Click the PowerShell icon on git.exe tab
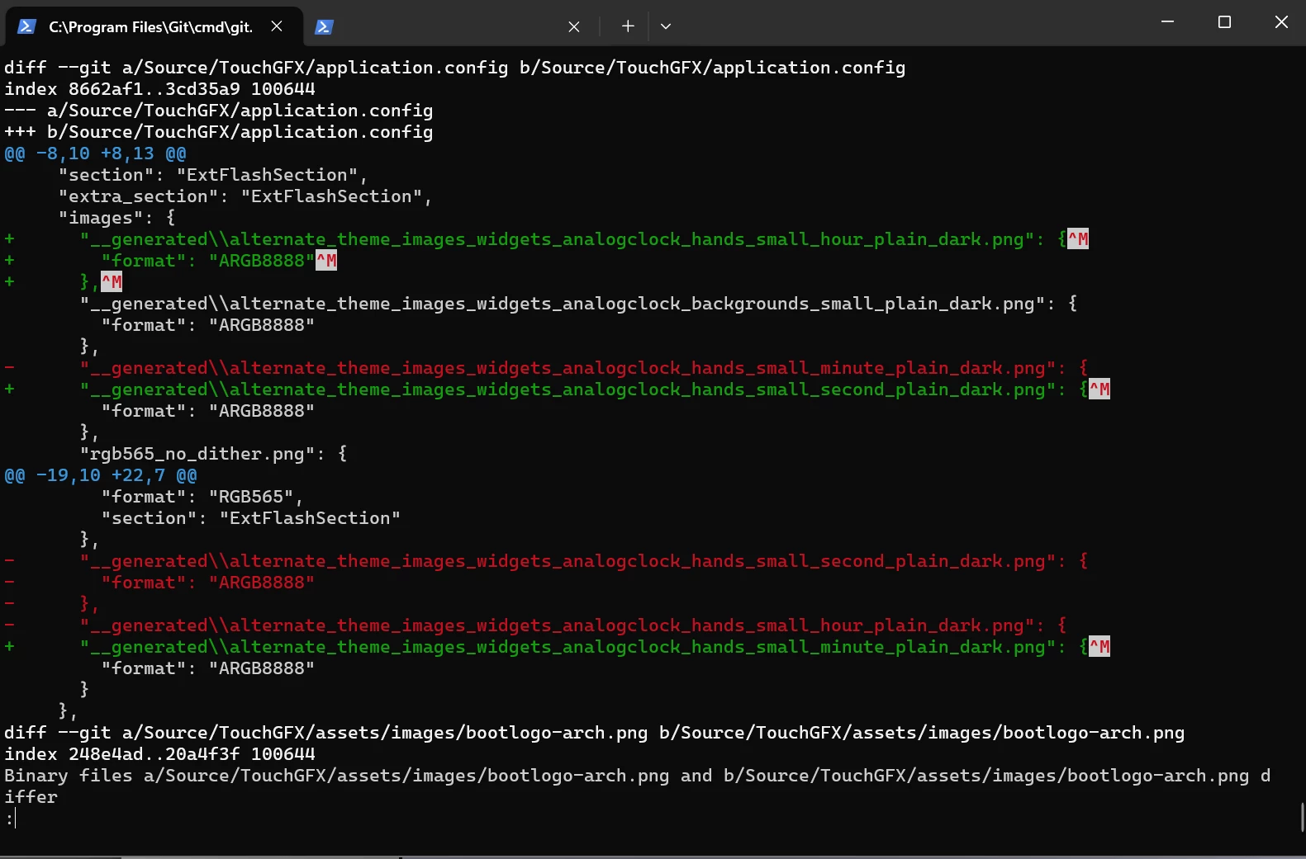 coord(26,27)
